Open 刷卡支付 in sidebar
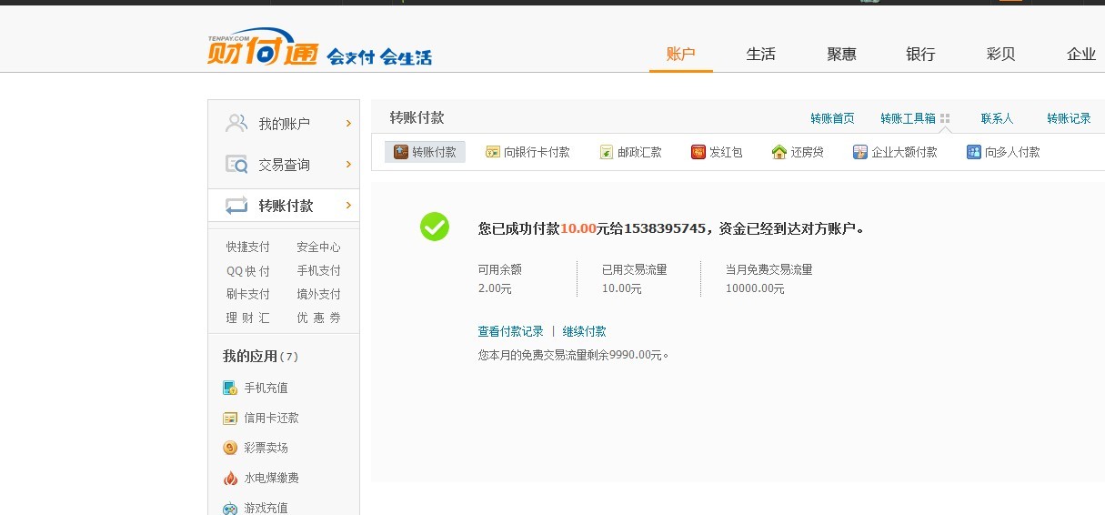Screen dimensions: 1105x515 click(x=248, y=294)
